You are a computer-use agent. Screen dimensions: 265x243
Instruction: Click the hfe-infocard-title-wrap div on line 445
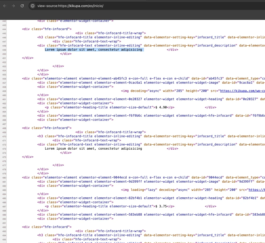(x=111, y=33)
